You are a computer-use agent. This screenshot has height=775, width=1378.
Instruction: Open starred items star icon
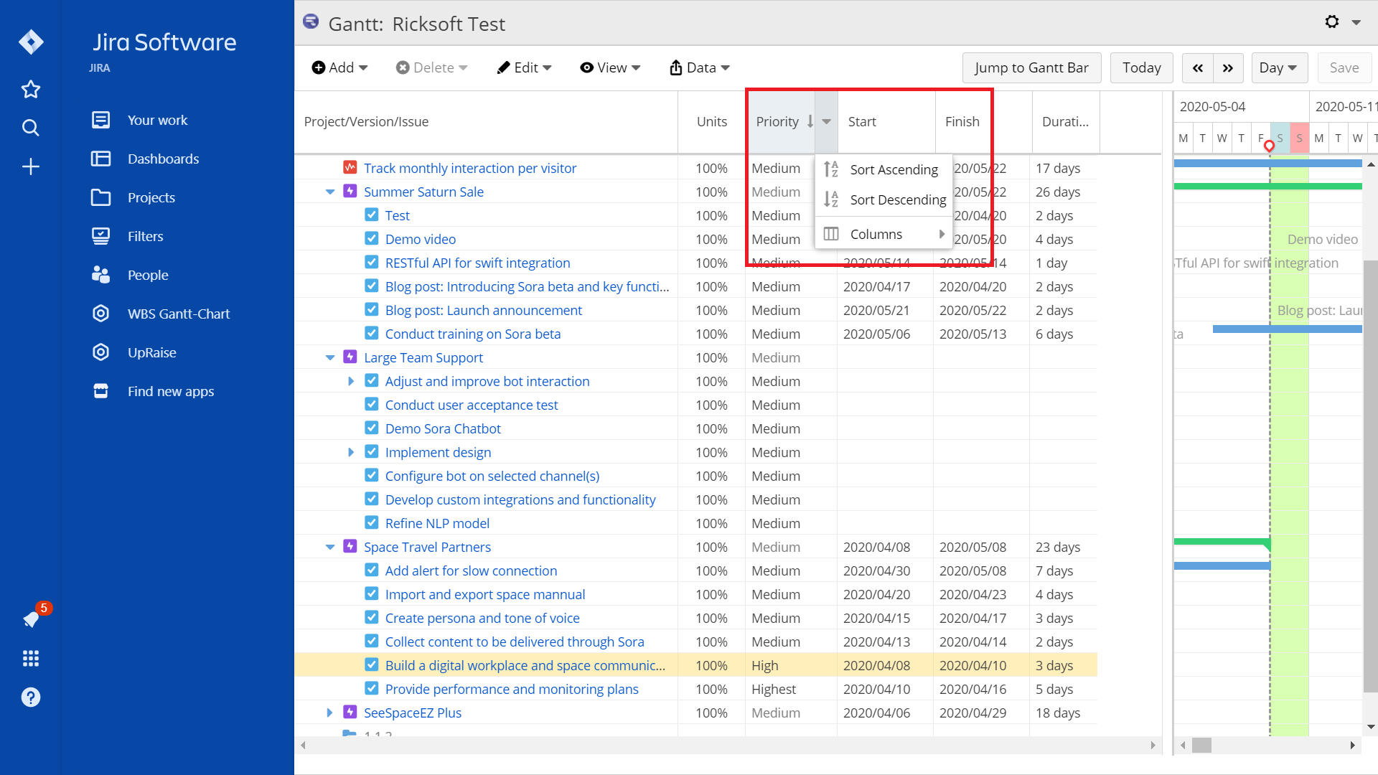31,90
